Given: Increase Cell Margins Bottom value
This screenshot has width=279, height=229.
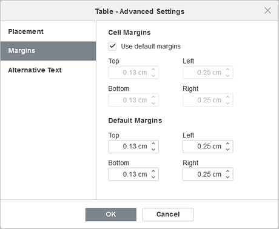Looking at the screenshot, I should [x=153, y=97].
